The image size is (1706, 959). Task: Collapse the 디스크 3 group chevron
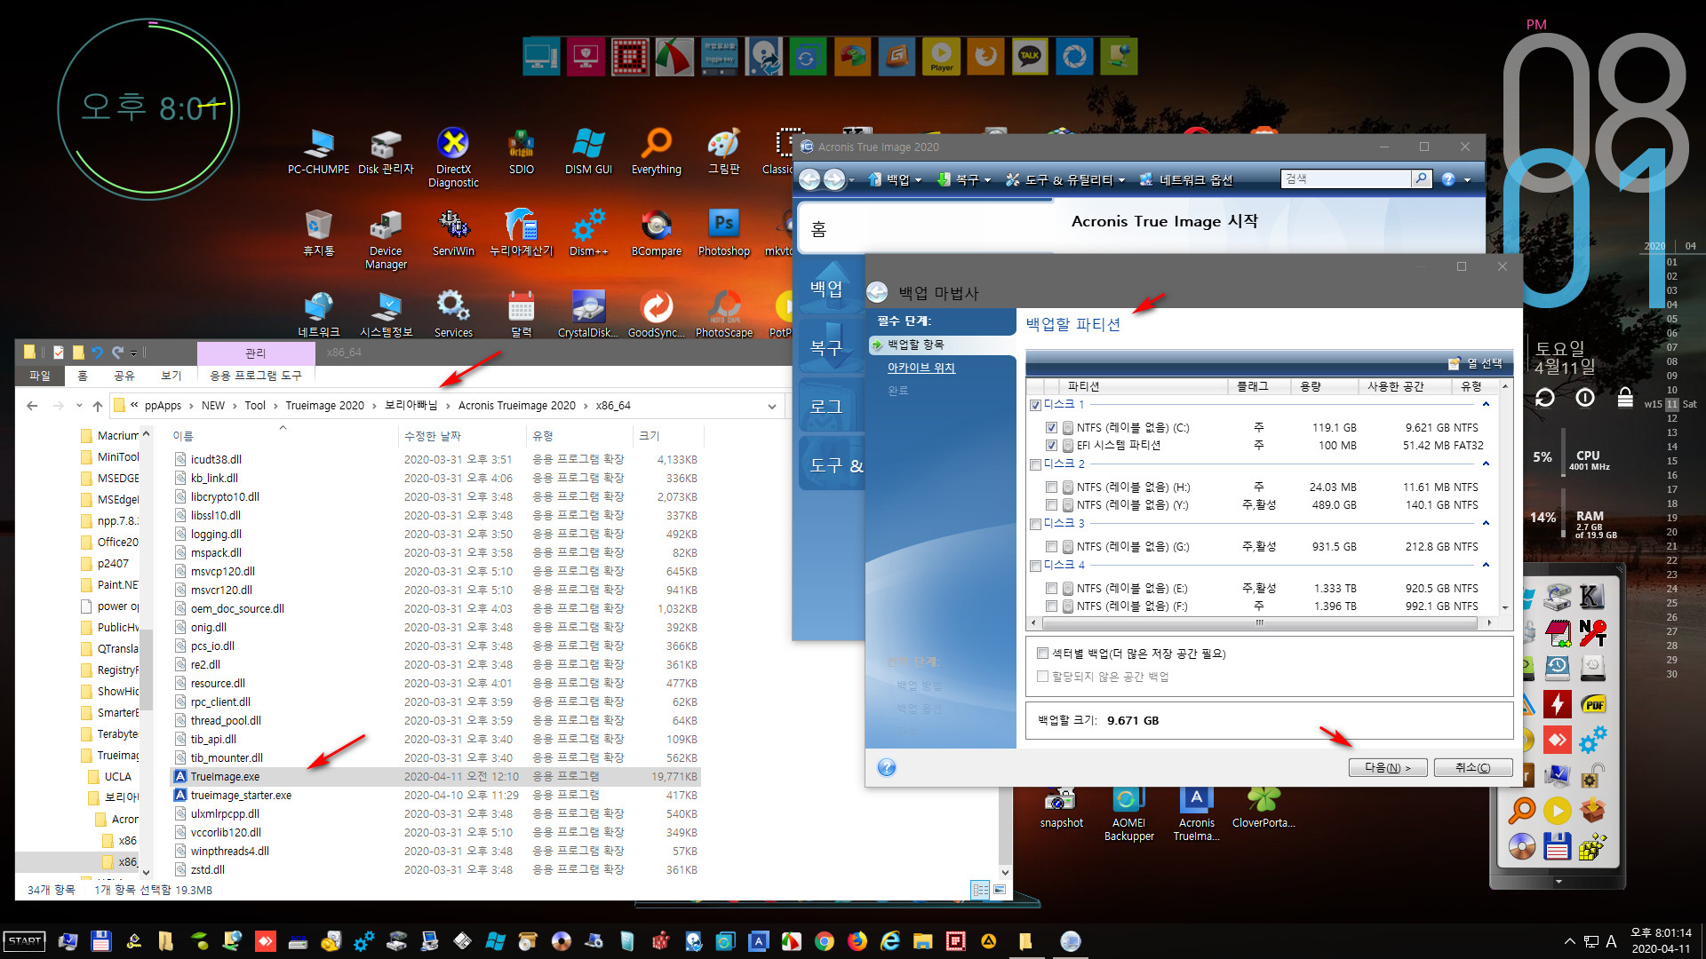[x=1486, y=523]
